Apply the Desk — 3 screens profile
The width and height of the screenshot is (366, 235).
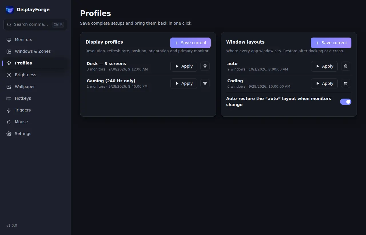coord(184,66)
